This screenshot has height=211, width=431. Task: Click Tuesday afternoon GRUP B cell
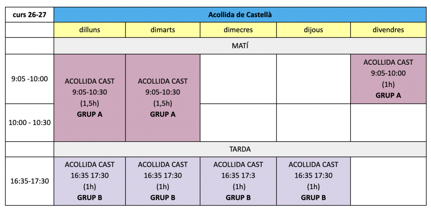[x=163, y=181]
